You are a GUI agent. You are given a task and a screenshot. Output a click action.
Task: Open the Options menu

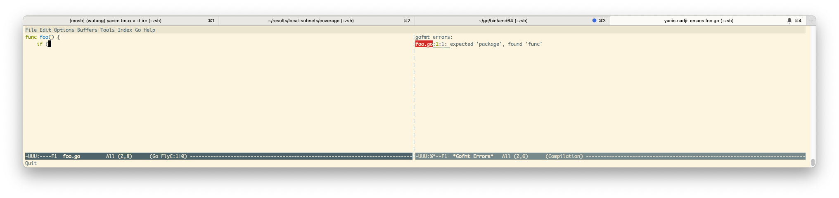pos(64,30)
